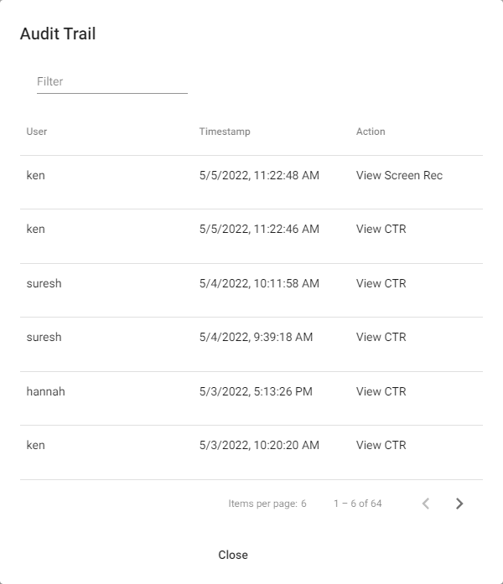Click timestamp 5/5/2022, 11:22:48 AM
This screenshot has height=584, width=503.
pos(259,175)
